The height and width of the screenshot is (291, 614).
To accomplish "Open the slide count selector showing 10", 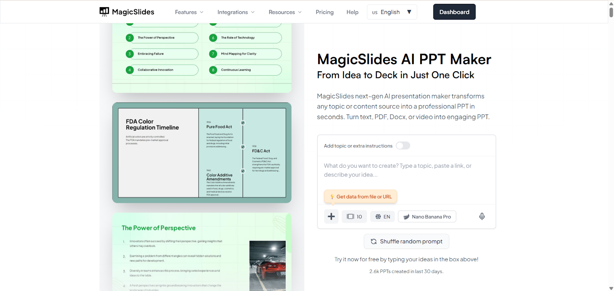I will (x=354, y=217).
